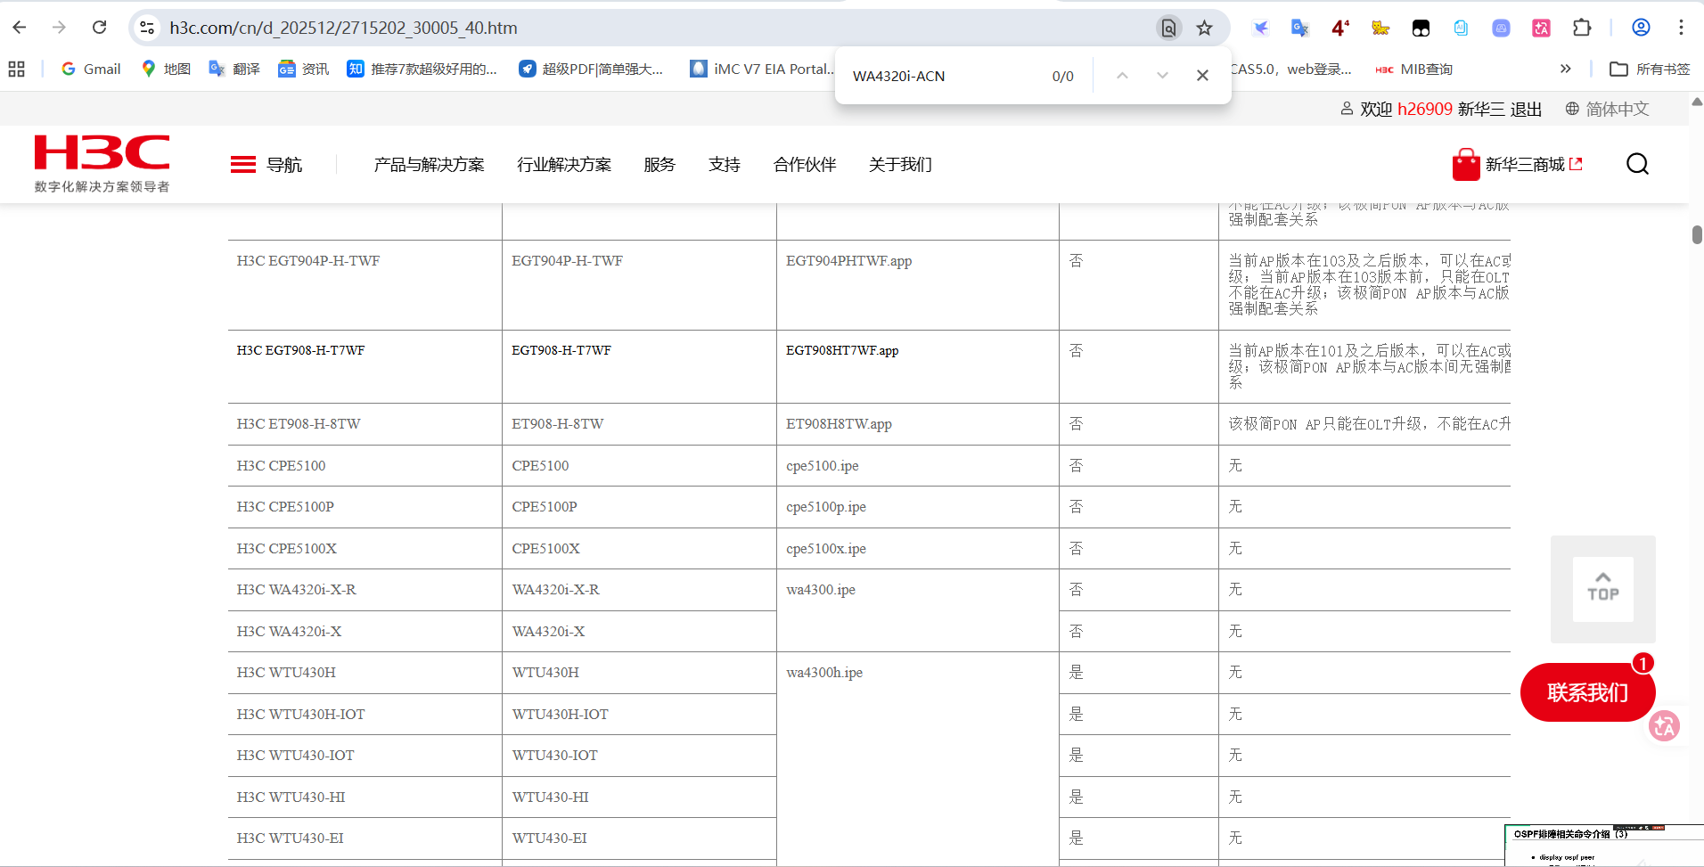Open the browser extensions puzzle icon
This screenshot has height=867, width=1704.
[x=1582, y=28]
